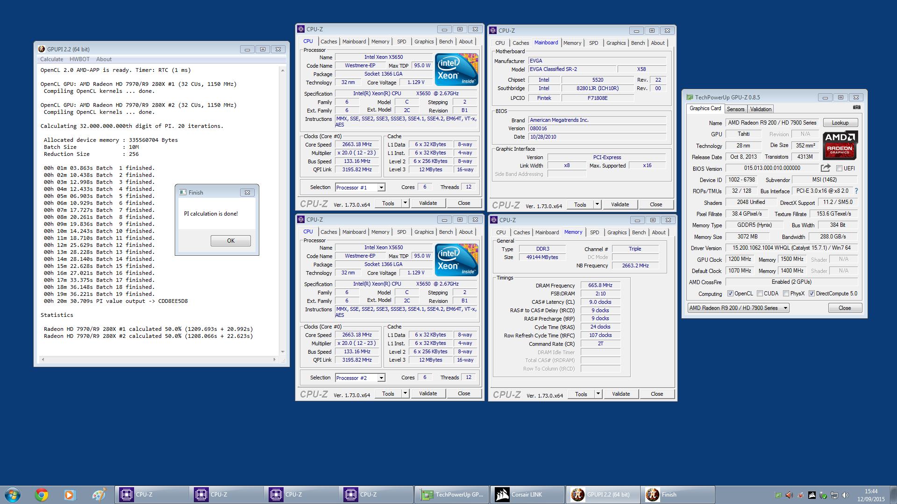Switch to the fourth CPU-Z taskbar item
Viewport: 897px width, 504px height.
[377, 495]
